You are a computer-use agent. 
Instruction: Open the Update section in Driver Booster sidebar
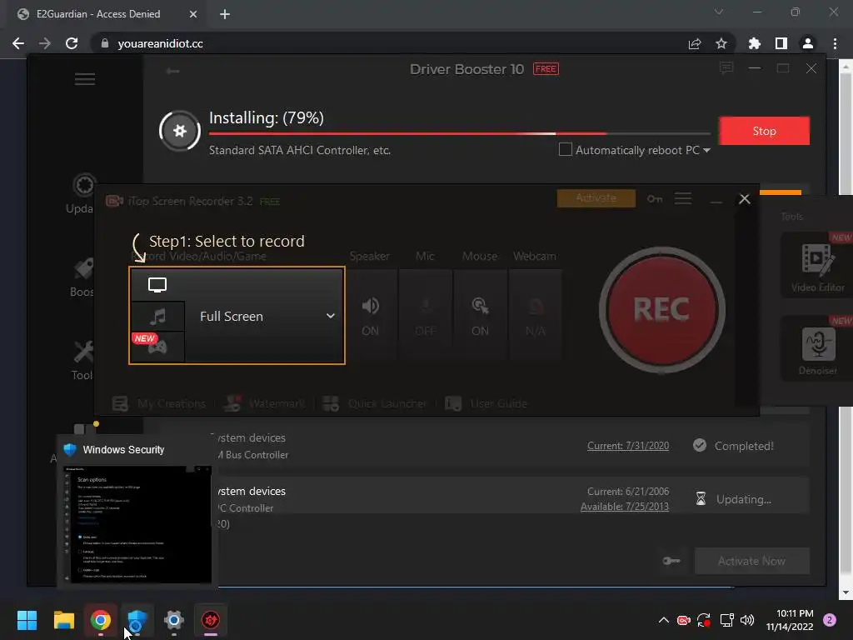point(82,194)
